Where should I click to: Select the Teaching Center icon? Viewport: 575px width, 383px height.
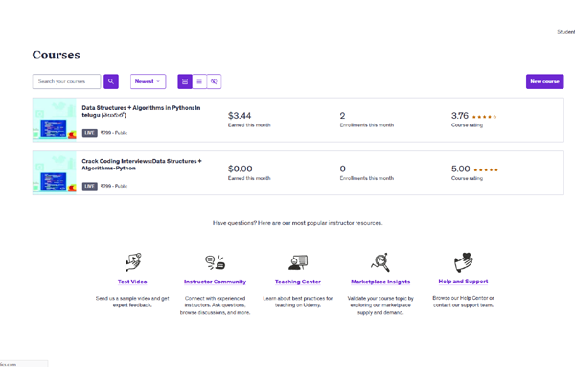coord(298,261)
